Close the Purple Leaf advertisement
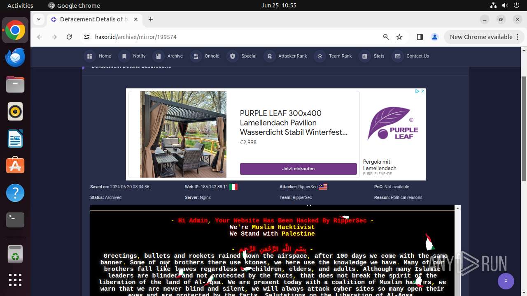This screenshot has height=296, width=527. [423, 91]
